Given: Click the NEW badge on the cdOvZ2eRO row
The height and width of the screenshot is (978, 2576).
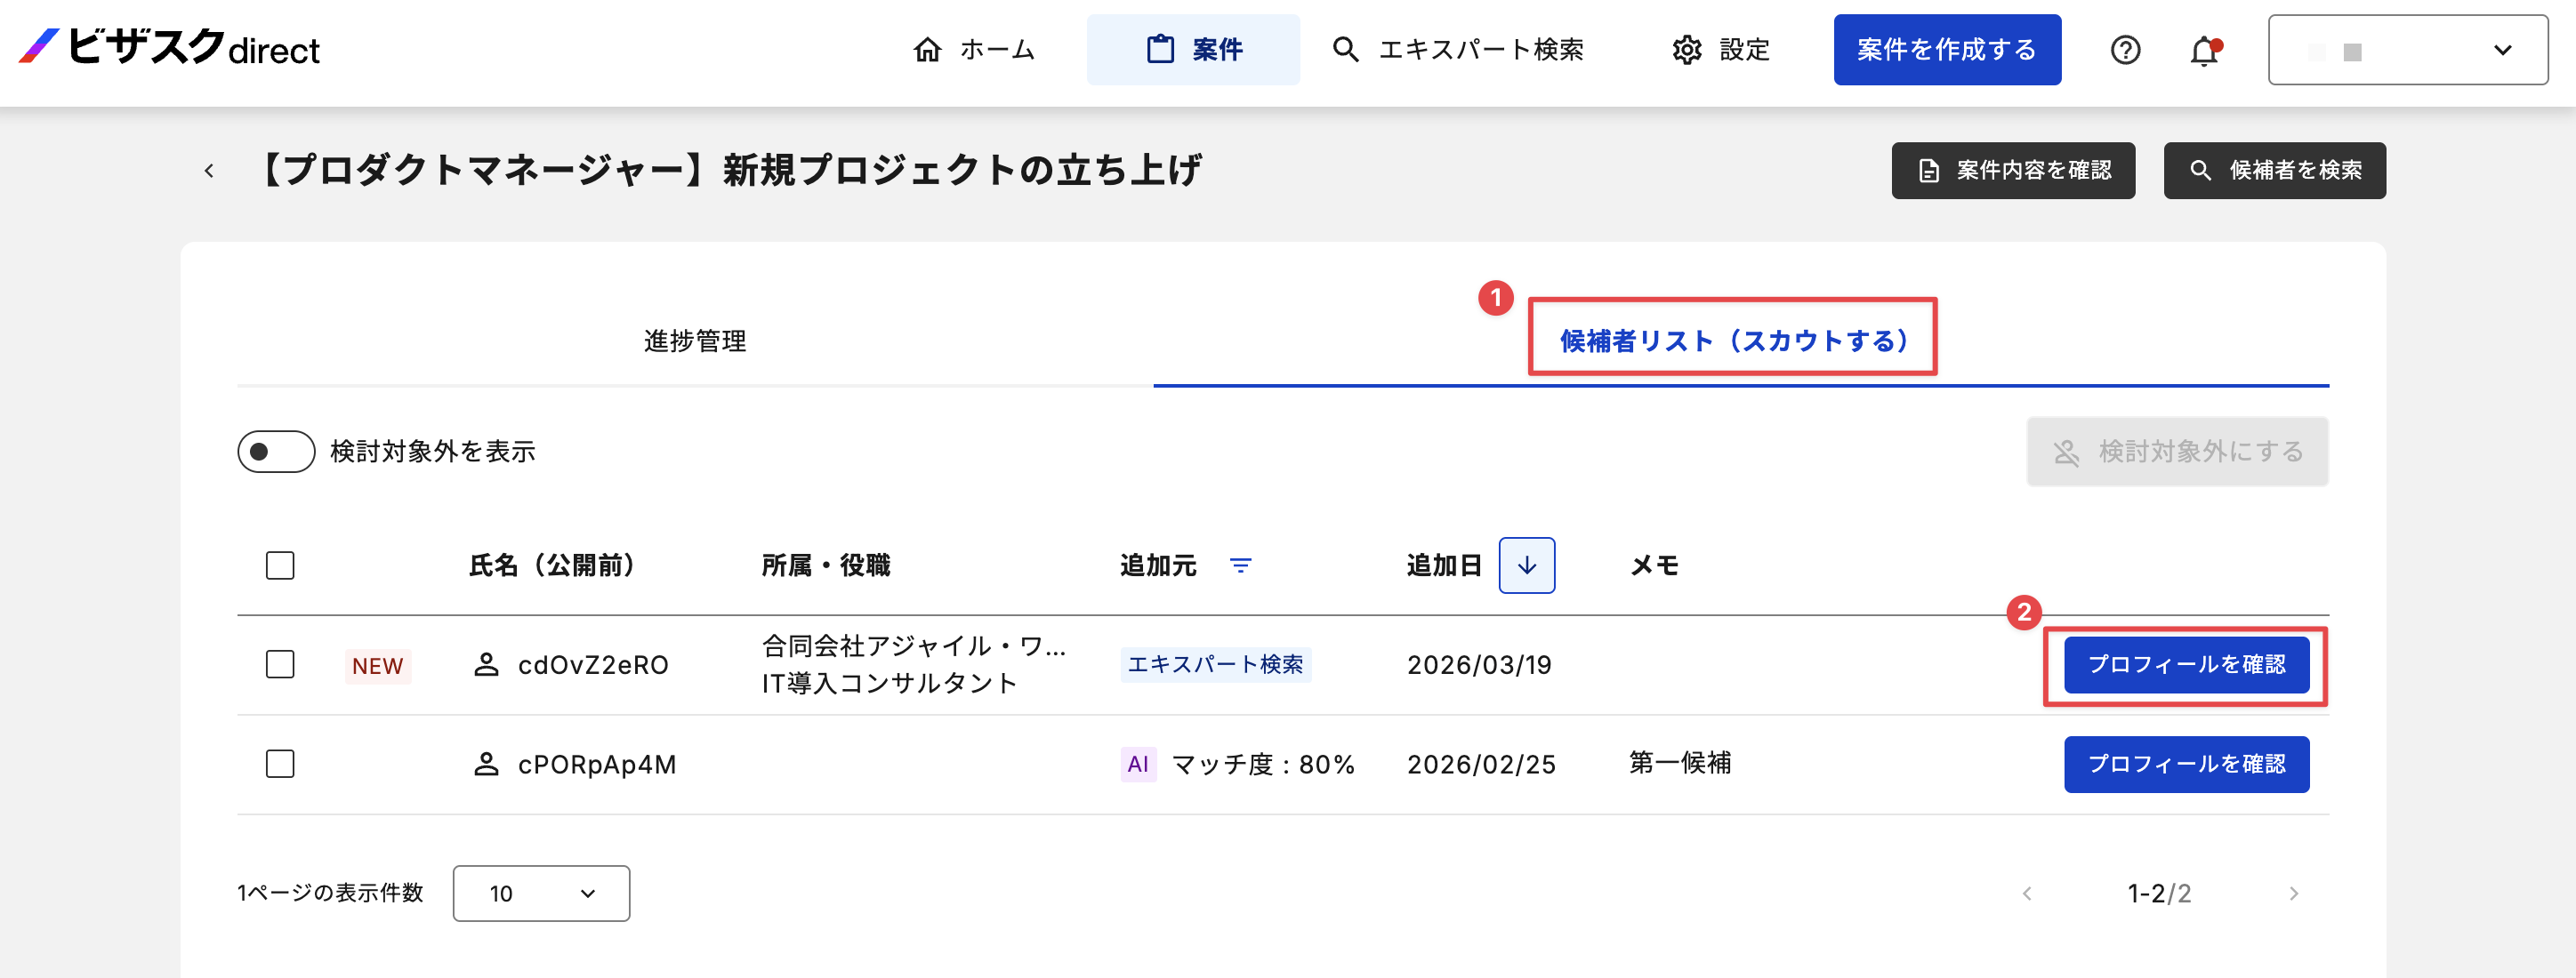Looking at the screenshot, I should pyautogui.click(x=378, y=665).
